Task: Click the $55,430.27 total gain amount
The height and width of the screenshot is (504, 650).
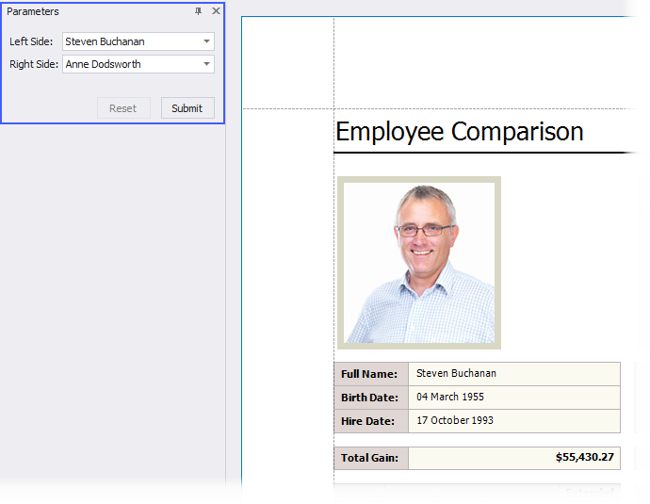Action: pos(584,458)
